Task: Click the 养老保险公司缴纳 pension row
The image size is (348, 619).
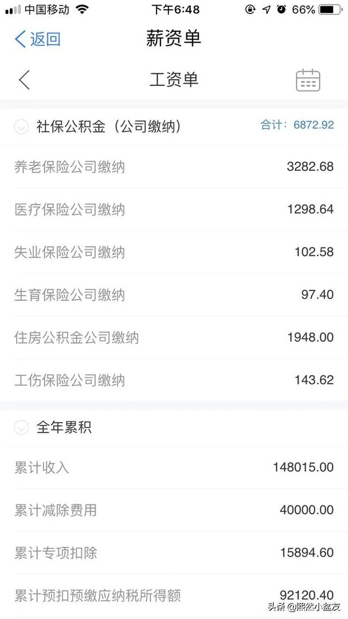Action: pos(174,166)
